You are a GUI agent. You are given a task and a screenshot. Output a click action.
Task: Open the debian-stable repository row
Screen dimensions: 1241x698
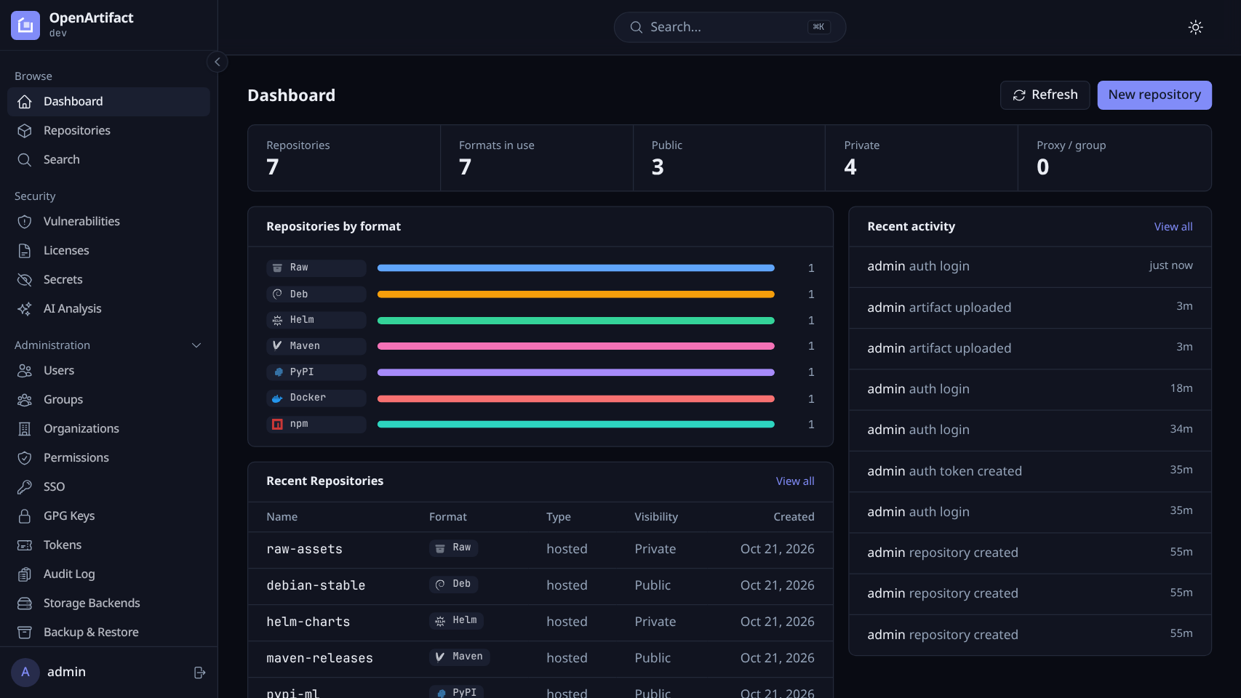(540, 586)
